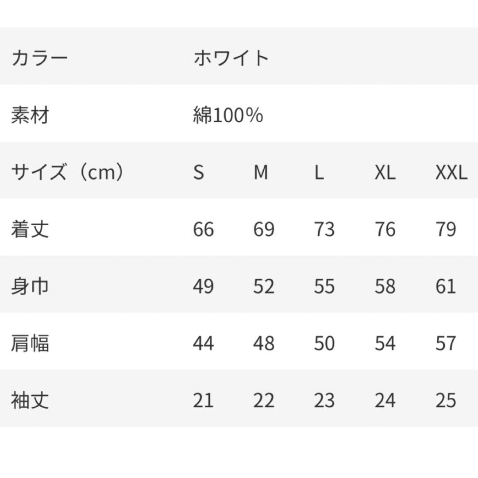
Task: Click the 着丈 value 79 for XXL
Action: [x=445, y=230]
